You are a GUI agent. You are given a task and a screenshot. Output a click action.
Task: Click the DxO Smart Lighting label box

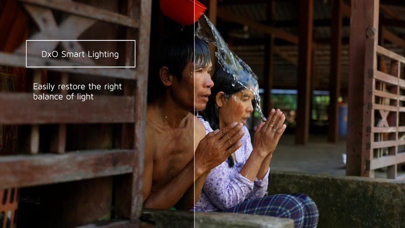[81, 54]
